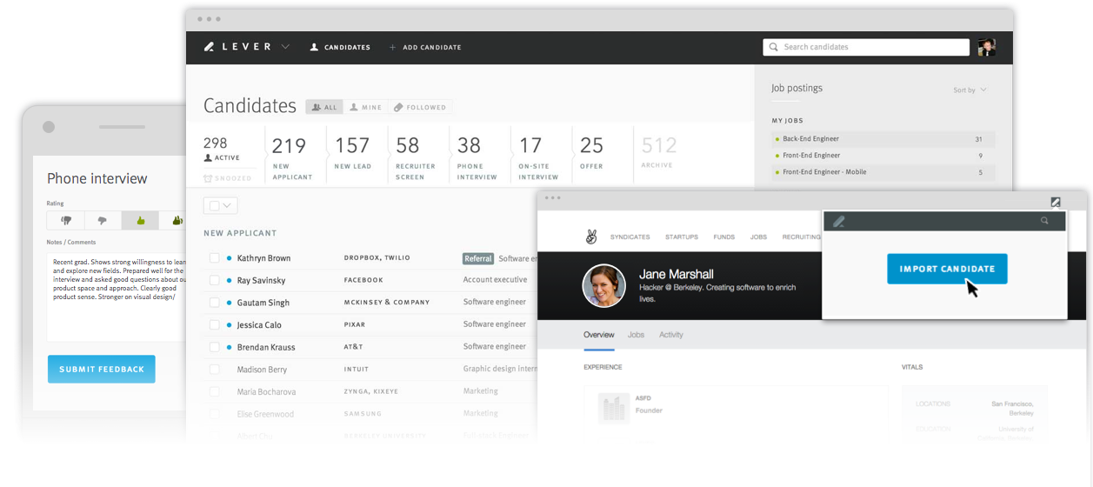Image resolution: width=1093 pixels, height=487 pixels.
Task: Check the box next to Kathryn Brown
Action: pyautogui.click(x=214, y=258)
